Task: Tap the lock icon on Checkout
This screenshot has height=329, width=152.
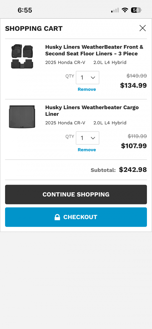Action: coord(57,217)
